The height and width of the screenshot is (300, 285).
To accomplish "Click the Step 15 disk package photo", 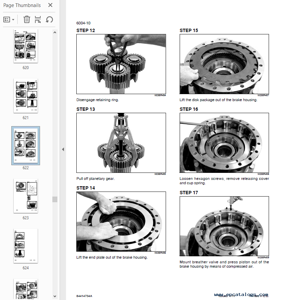I will point(224,64).
